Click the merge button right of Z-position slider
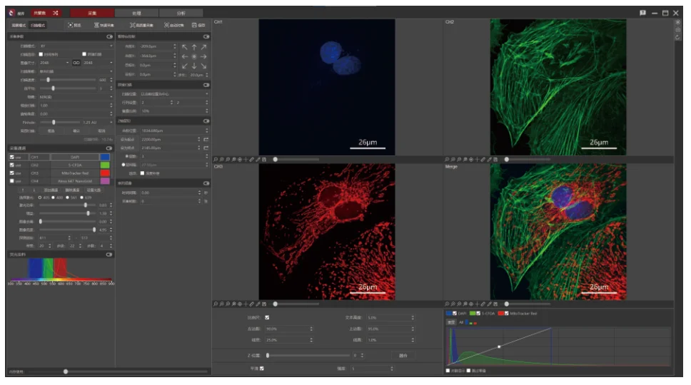The height and width of the screenshot is (385, 691). point(403,356)
